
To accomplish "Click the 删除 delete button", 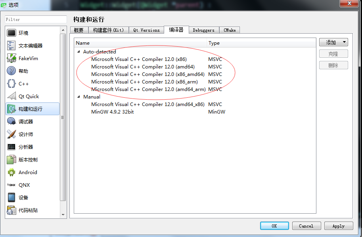I will tap(333, 65).
